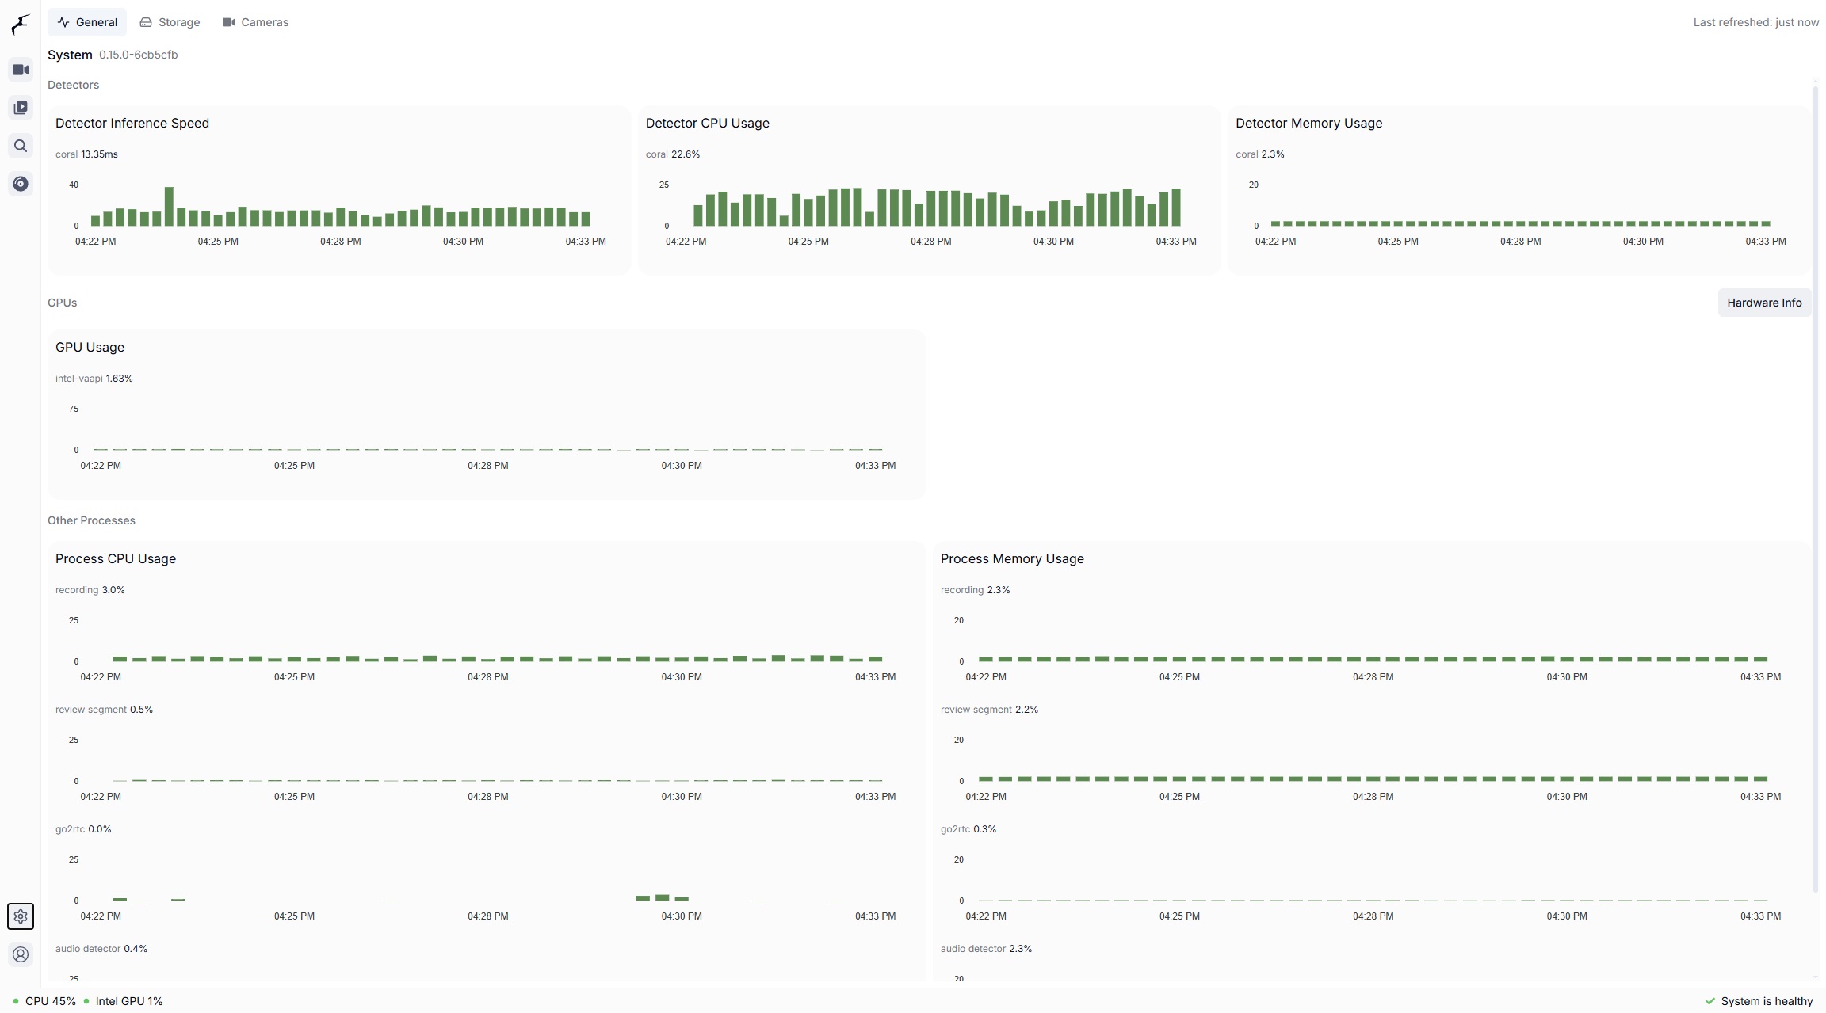Open the settings gear icon
1826x1013 pixels.
tap(21, 916)
